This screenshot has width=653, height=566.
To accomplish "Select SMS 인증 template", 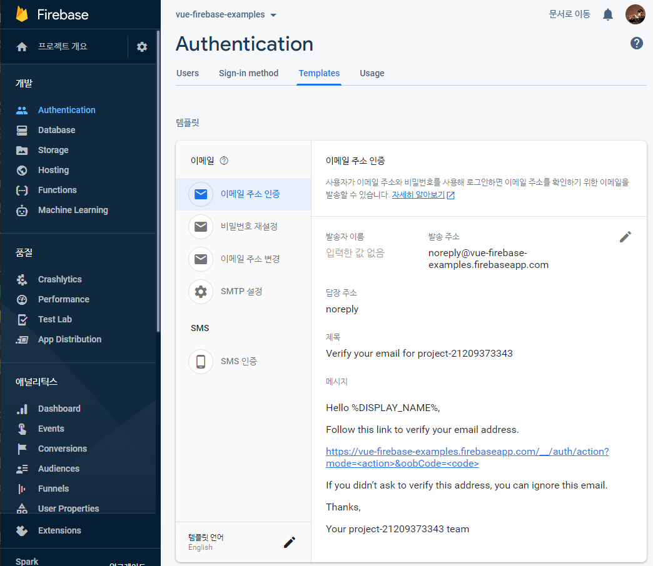I will click(243, 361).
